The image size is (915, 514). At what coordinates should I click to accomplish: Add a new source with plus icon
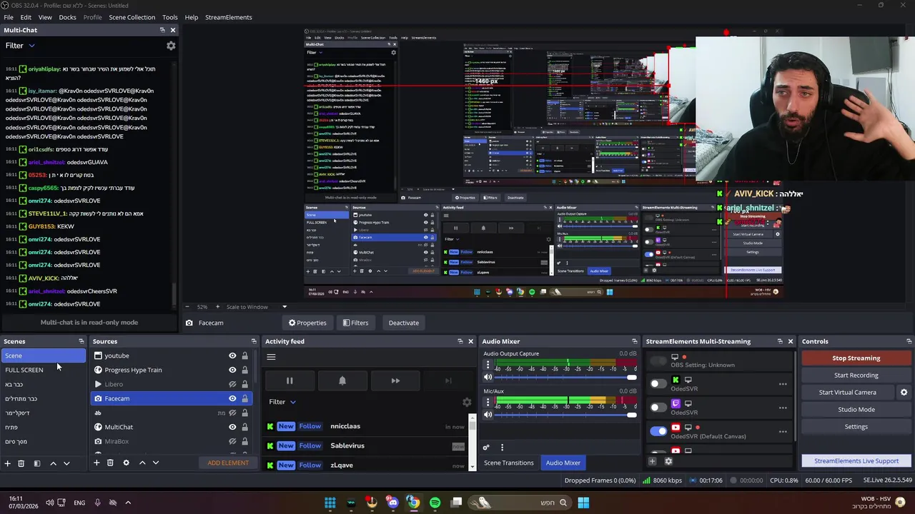[x=97, y=463]
